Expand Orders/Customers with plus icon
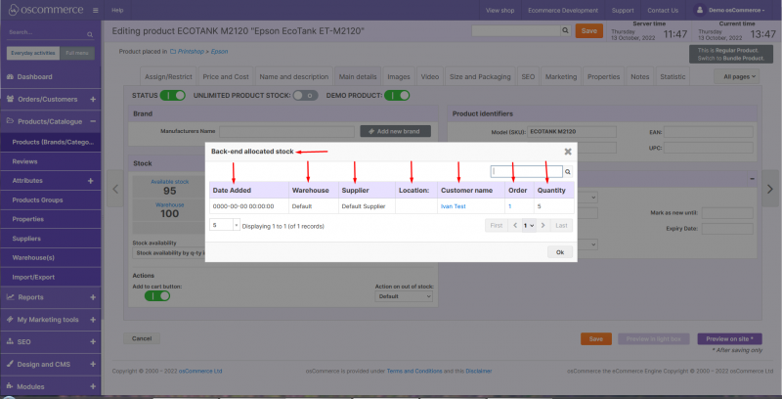The width and height of the screenshot is (782, 399). 92,99
